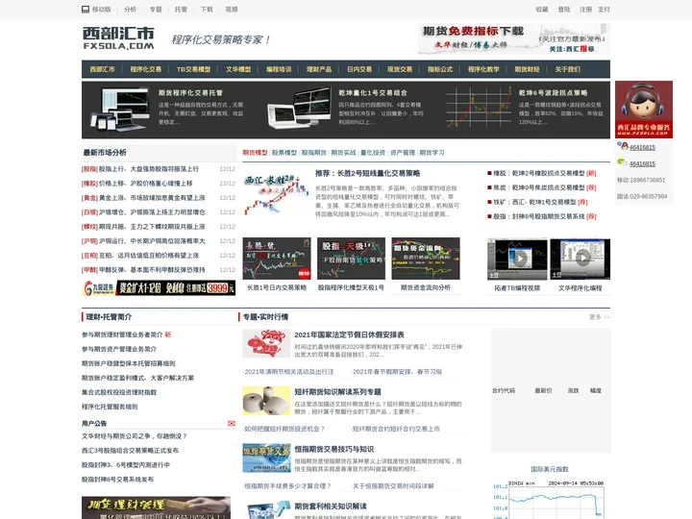Viewport: 692px width, 519px height.
Task: Open 关于我们 navigation item
Action: coord(568,69)
